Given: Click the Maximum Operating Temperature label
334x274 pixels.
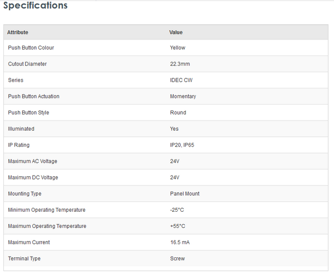Looking at the screenshot, I should (47, 226).
